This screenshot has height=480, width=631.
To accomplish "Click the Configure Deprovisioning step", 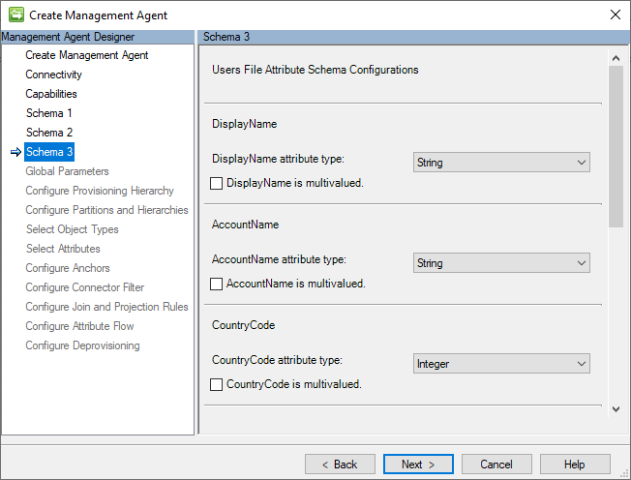I will point(82,345).
